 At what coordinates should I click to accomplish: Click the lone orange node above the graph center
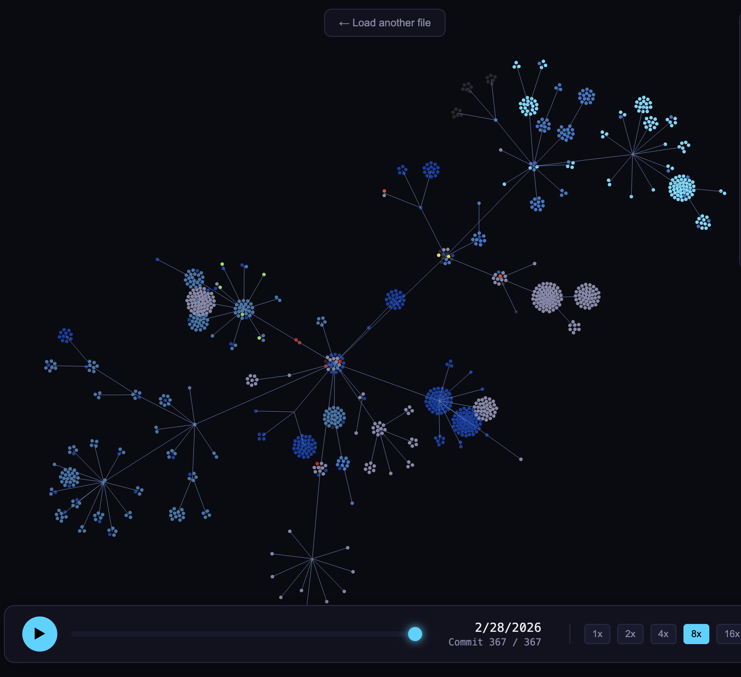tap(384, 191)
